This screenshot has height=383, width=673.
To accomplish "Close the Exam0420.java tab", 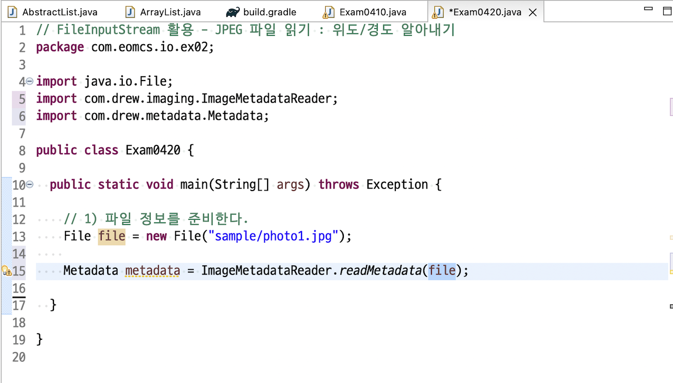I will tap(533, 12).
